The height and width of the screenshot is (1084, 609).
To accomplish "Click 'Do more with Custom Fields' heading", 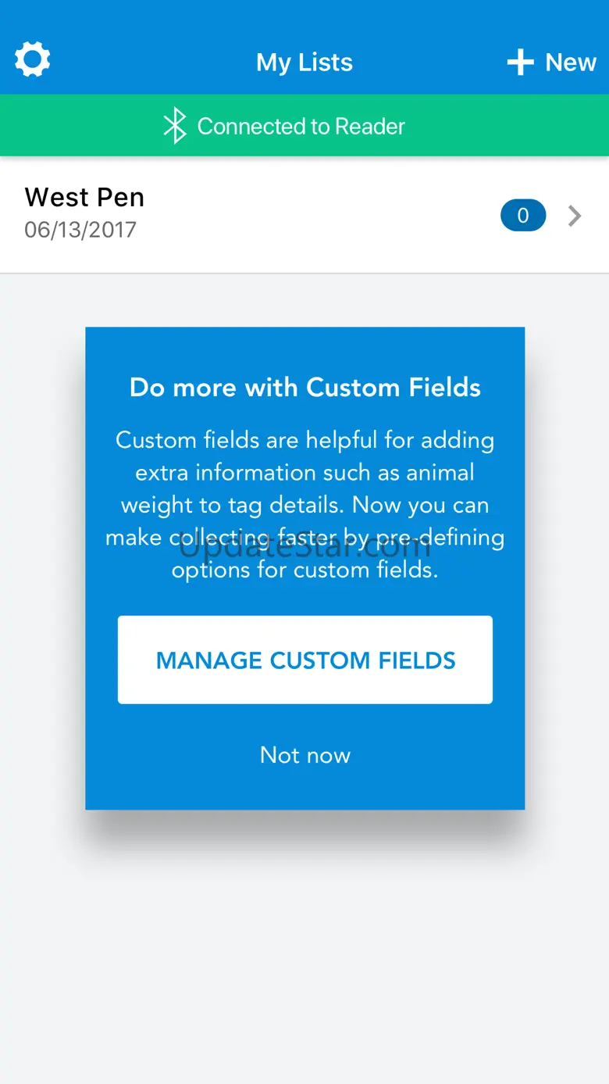I will [304, 388].
